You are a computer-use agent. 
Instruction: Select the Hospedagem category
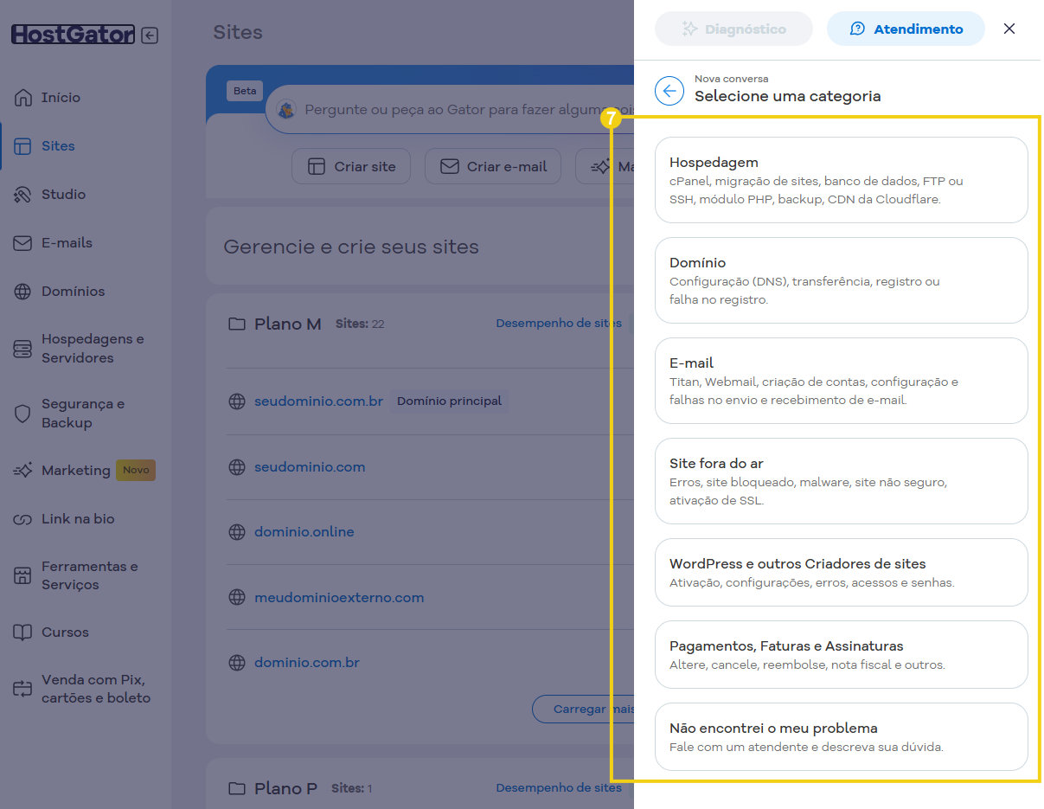(841, 180)
